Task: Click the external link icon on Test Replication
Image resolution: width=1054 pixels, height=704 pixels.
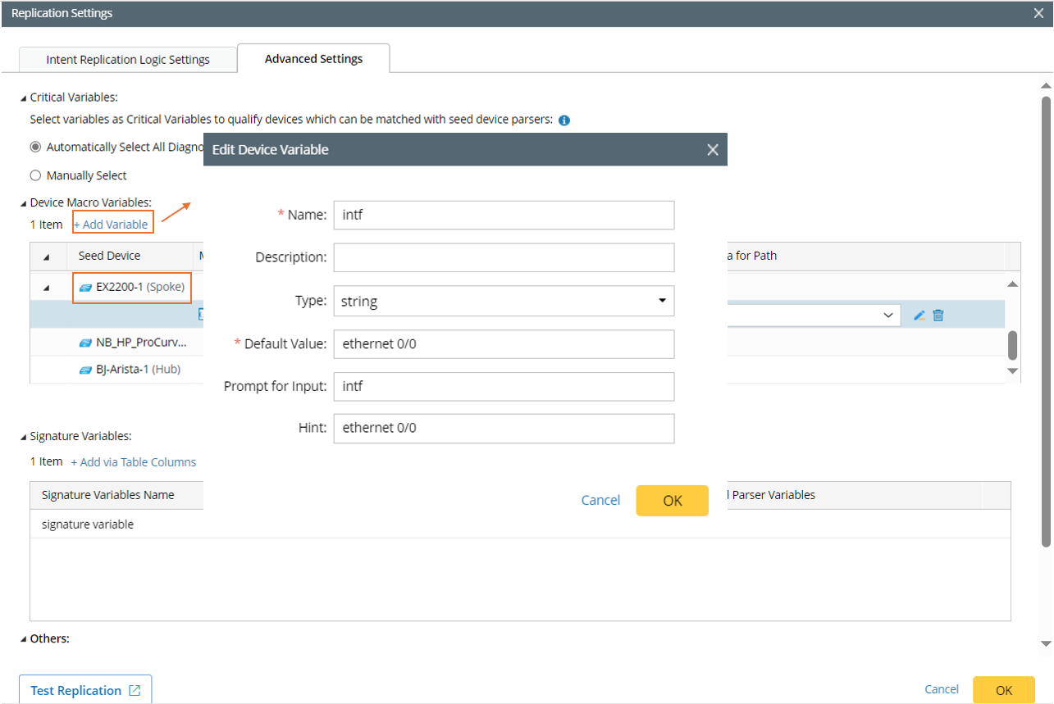Action: [135, 691]
